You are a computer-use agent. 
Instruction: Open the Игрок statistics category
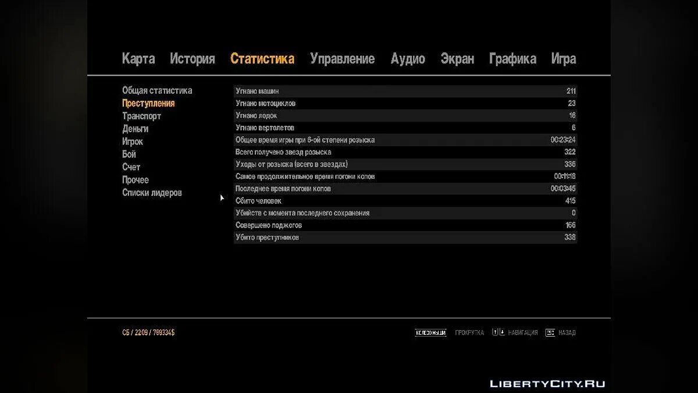pos(132,141)
